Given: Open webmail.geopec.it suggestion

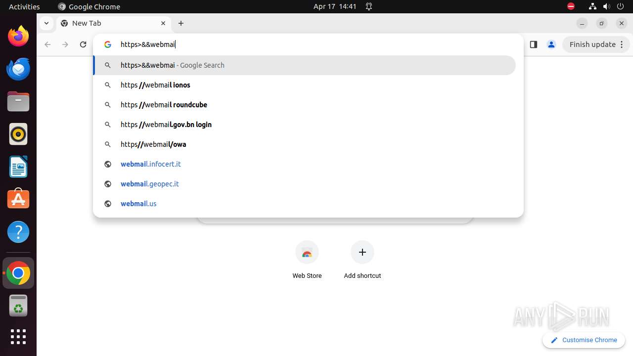Looking at the screenshot, I should (305, 184).
